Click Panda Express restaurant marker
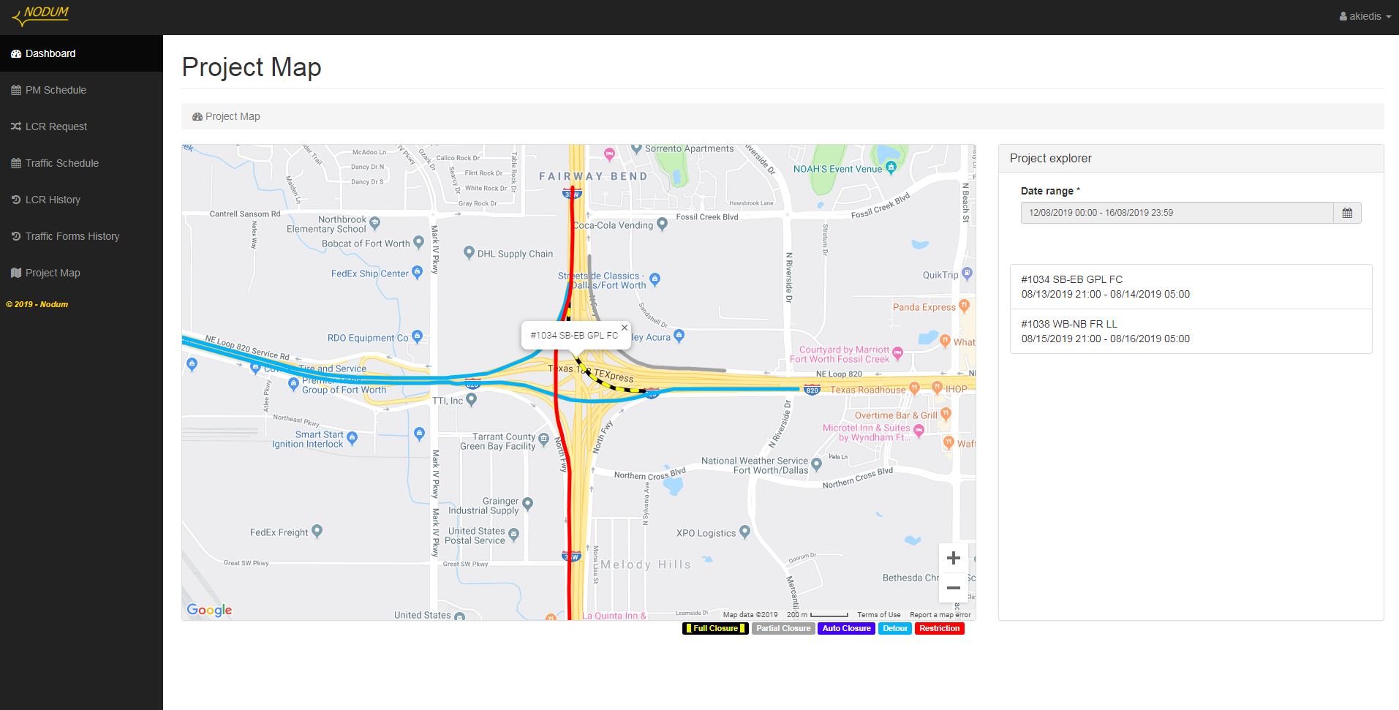1399x710 pixels. coord(964,306)
